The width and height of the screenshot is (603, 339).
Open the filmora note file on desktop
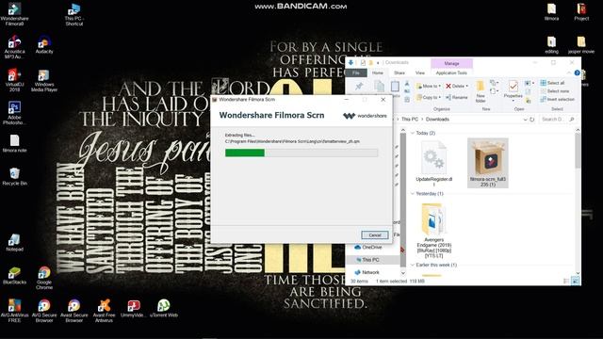15,143
